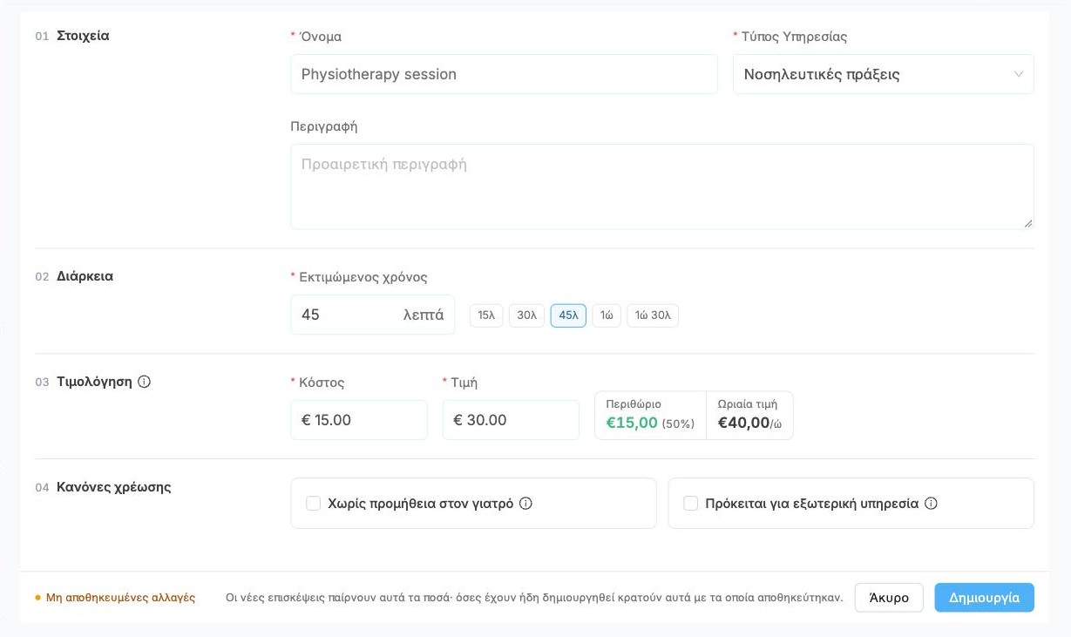This screenshot has width=1071, height=637.
Task: Click the Δημιουργία button
Action: pyautogui.click(x=985, y=598)
